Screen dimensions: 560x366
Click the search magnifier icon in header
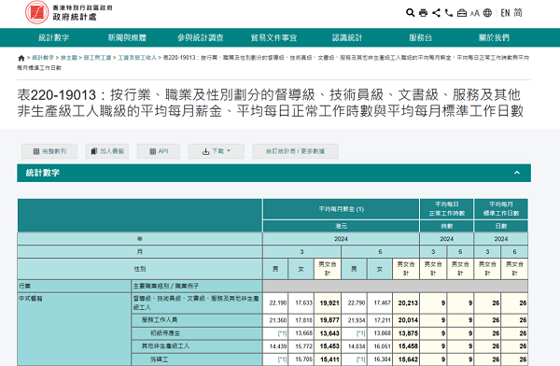coord(411,13)
